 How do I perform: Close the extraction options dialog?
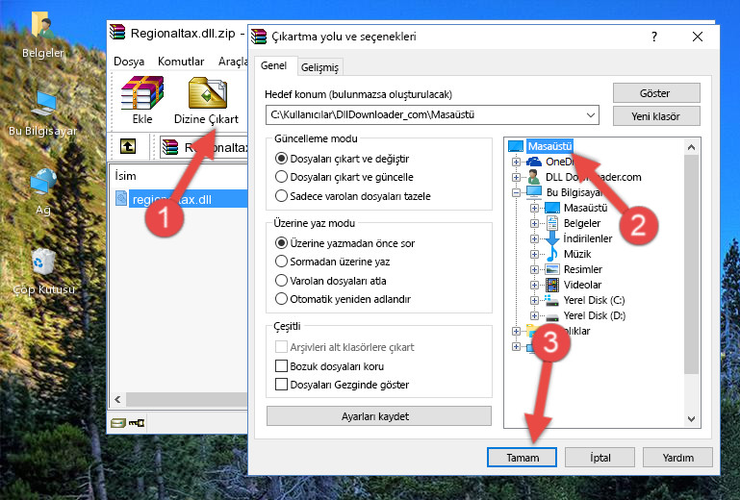tap(697, 37)
